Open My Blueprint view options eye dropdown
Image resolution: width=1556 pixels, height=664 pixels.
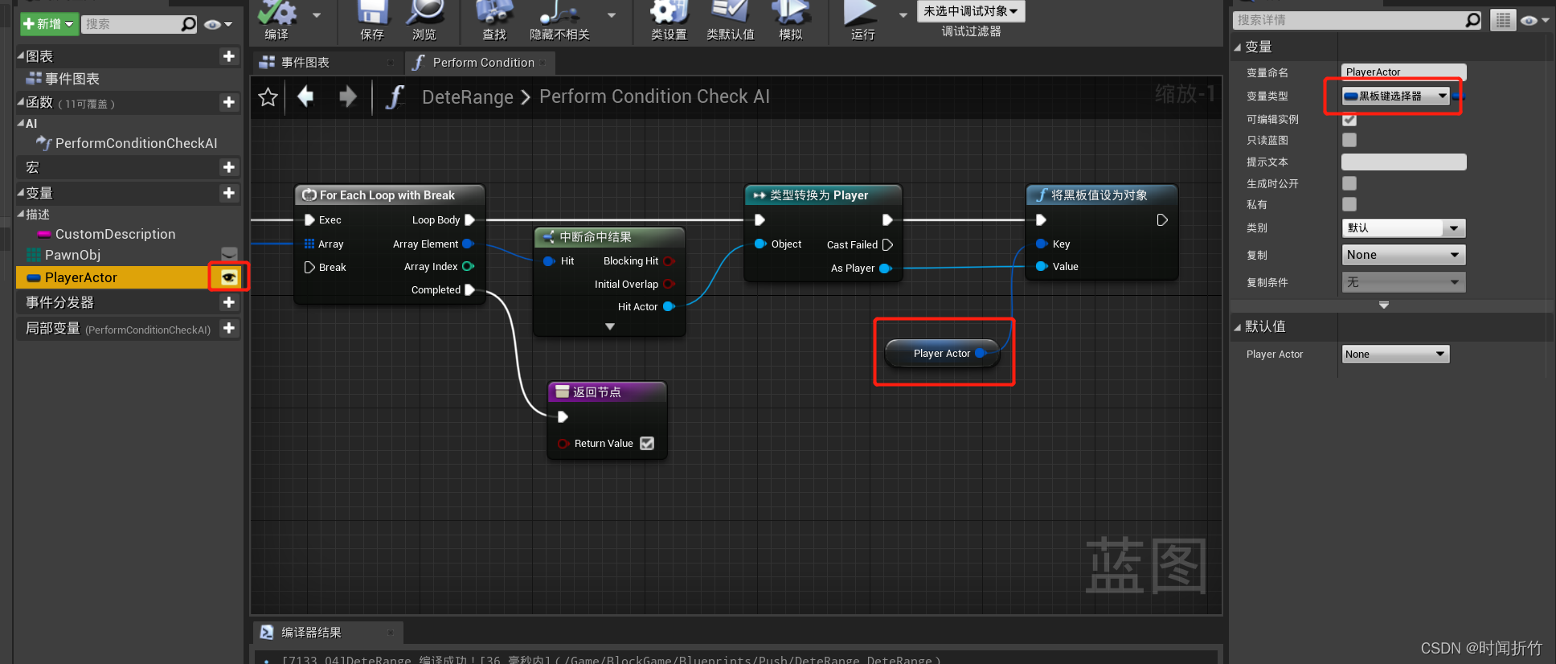pos(218,24)
